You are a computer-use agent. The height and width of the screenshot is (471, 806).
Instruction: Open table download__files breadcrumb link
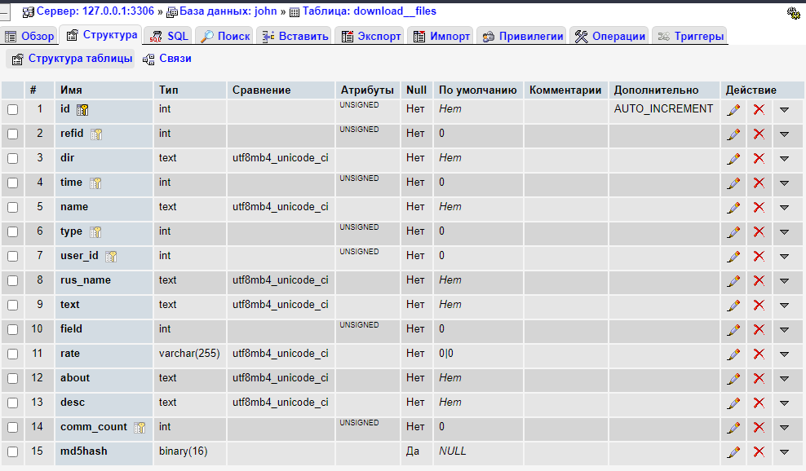369,11
